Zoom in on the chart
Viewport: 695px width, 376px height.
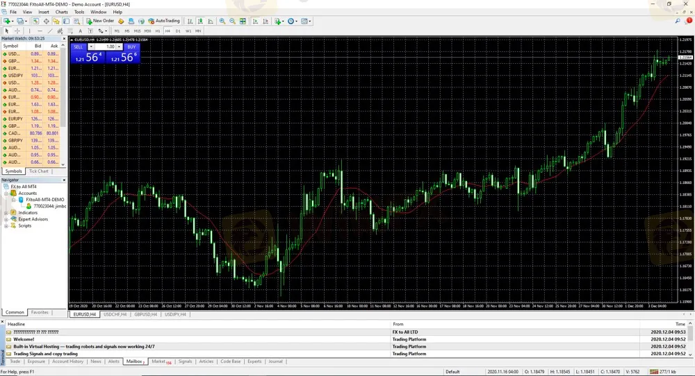(222, 22)
